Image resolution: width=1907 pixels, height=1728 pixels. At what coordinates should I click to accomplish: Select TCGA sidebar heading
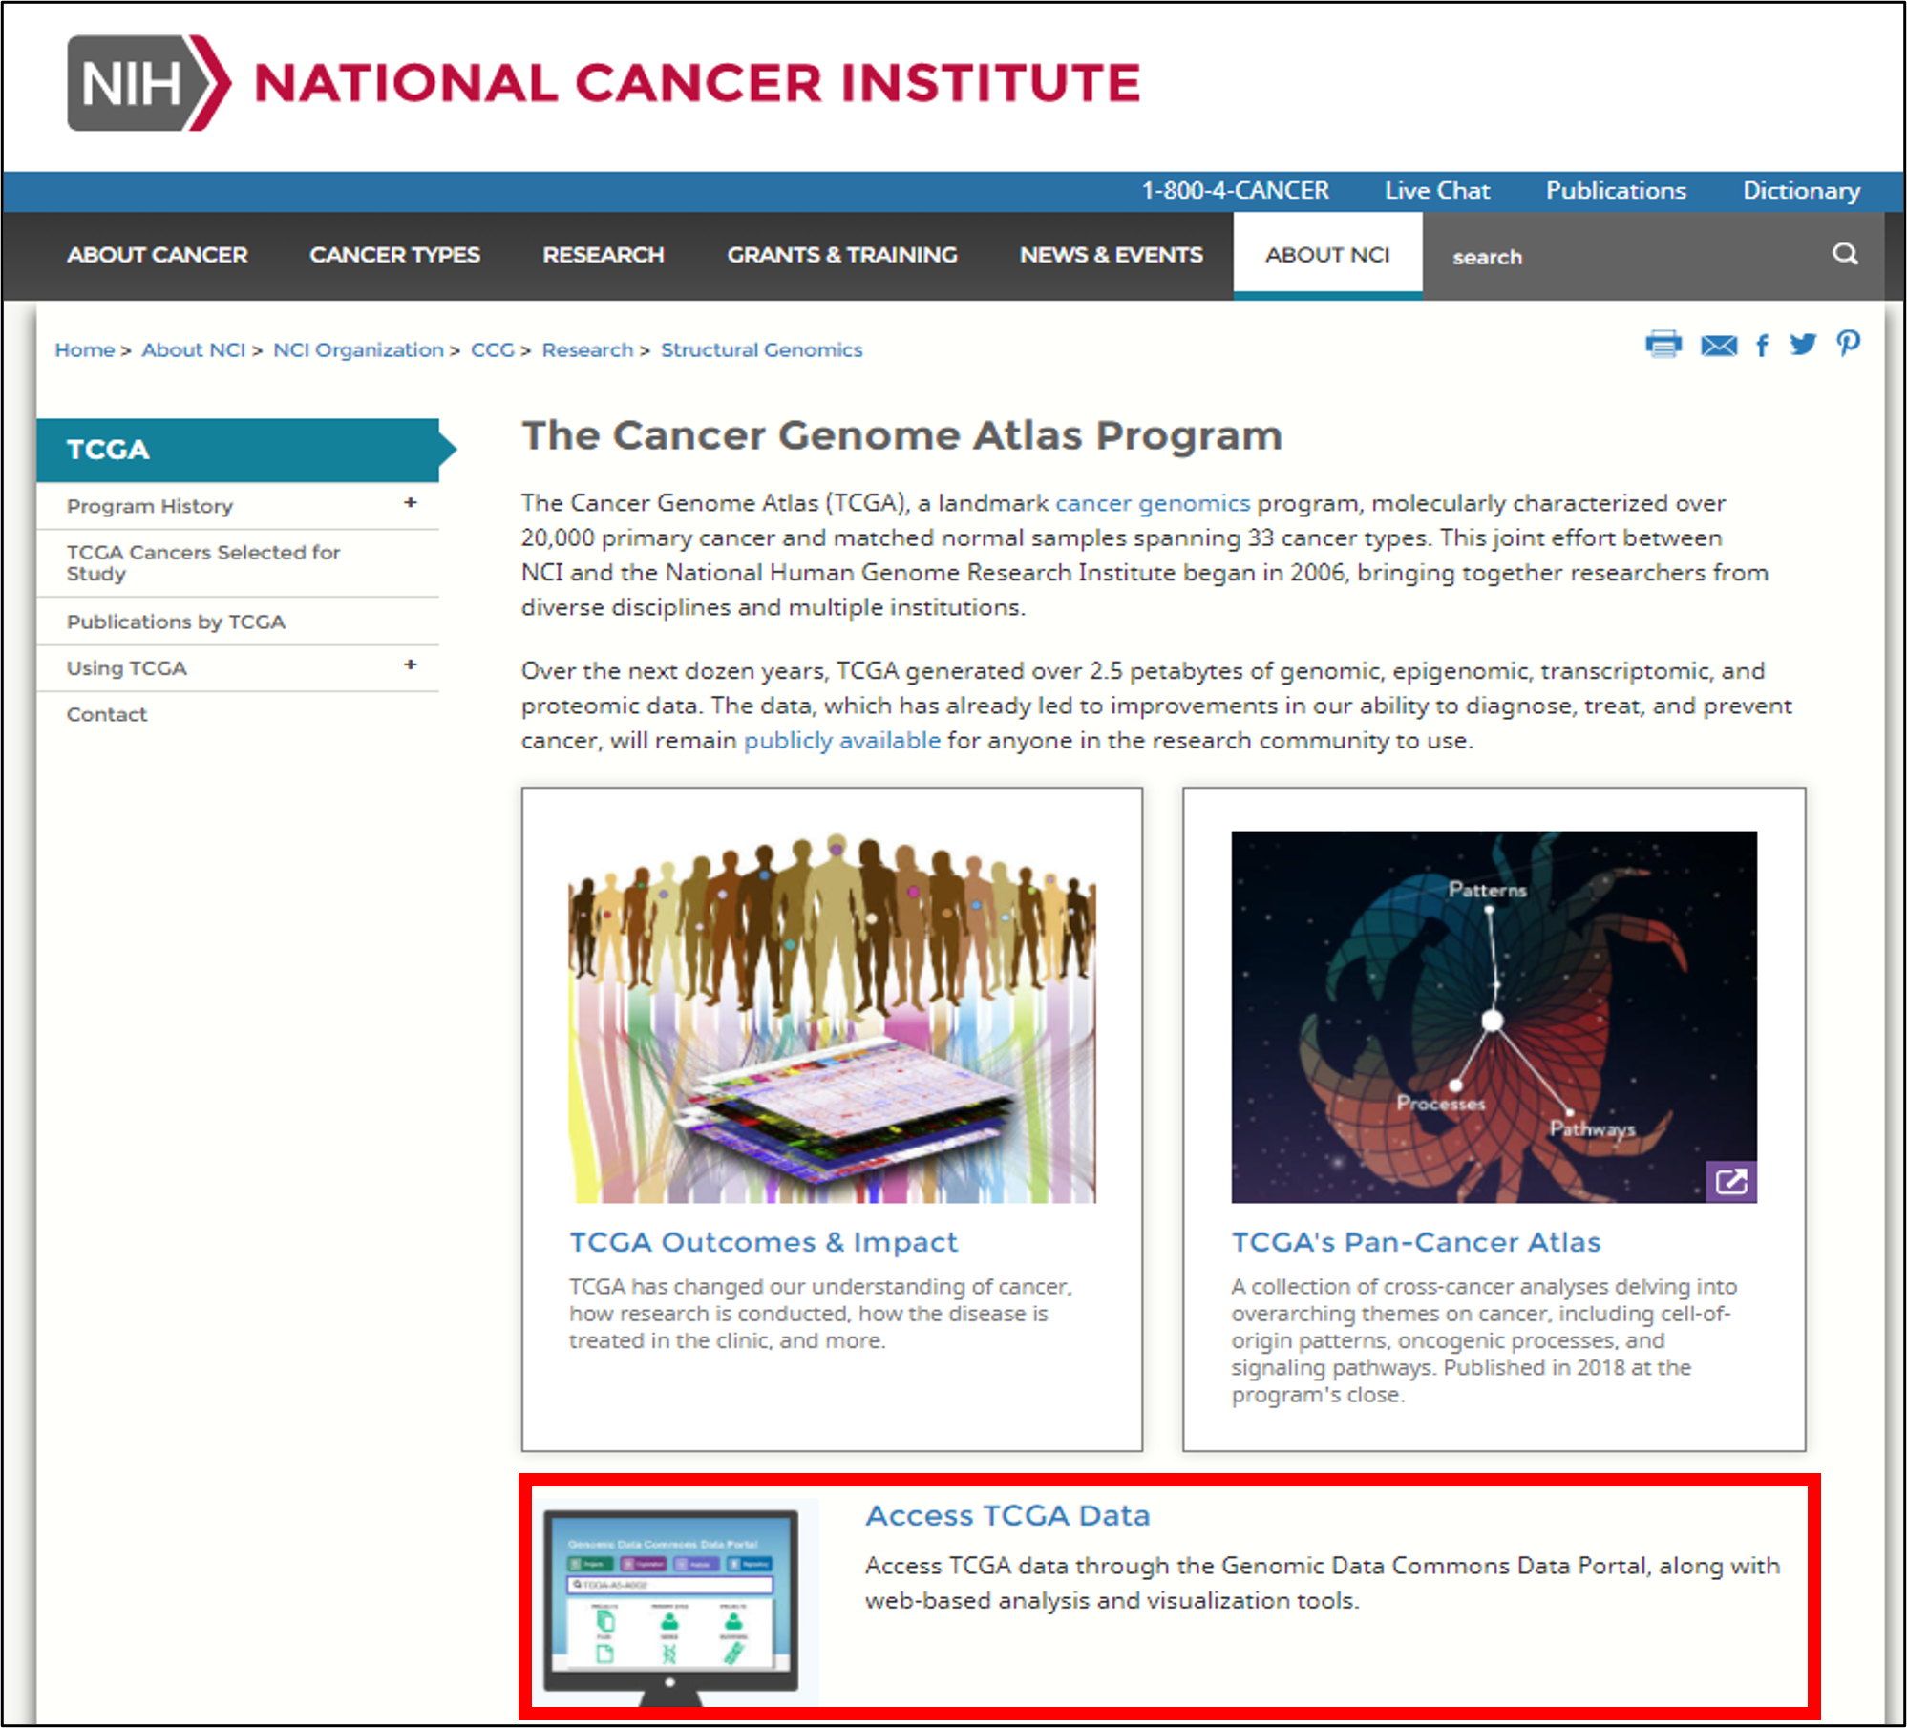pyautogui.click(x=239, y=450)
